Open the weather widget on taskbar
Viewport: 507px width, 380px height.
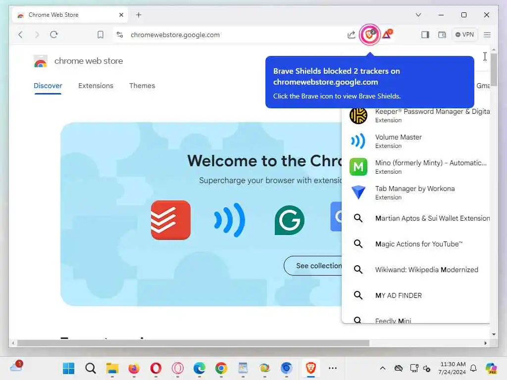tap(16, 367)
